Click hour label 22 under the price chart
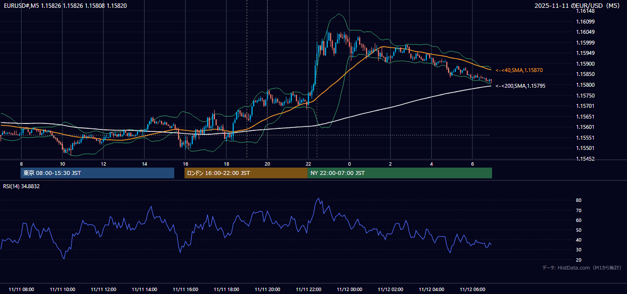The width and height of the screenshot is (627, 294). pos(308,164)
